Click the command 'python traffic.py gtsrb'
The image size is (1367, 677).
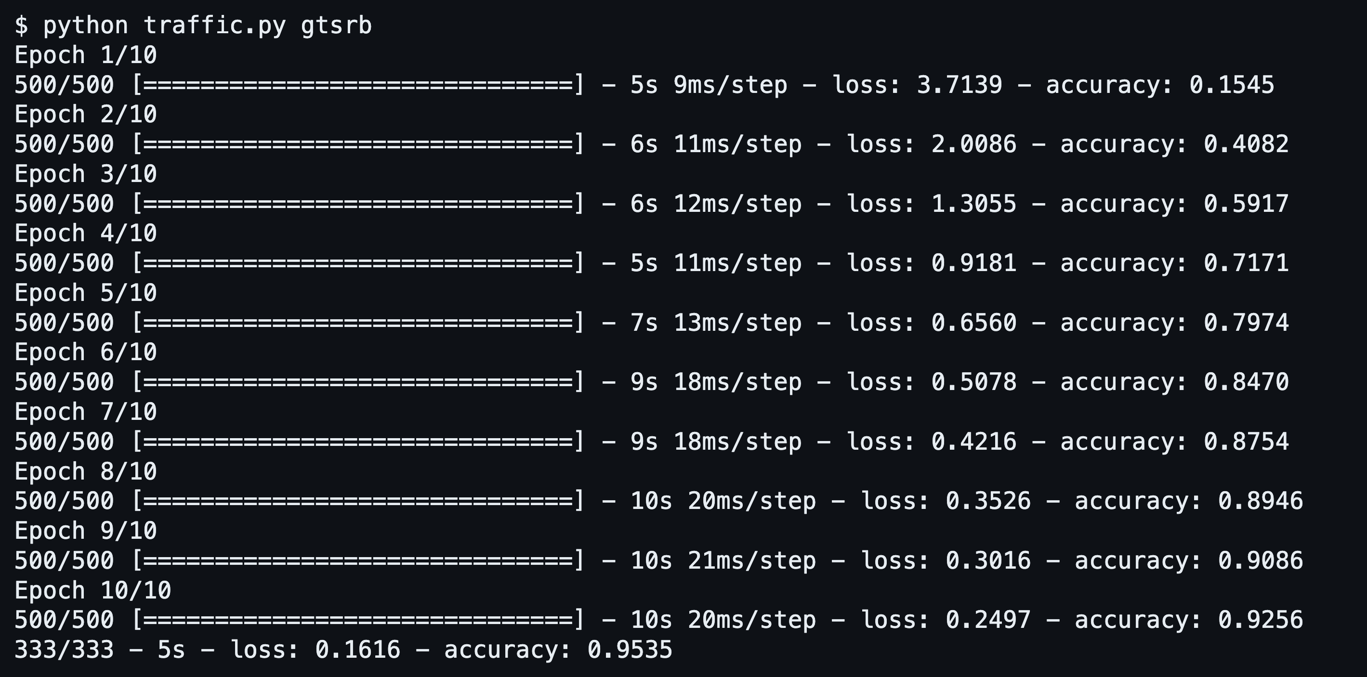[x=208, y=26]
